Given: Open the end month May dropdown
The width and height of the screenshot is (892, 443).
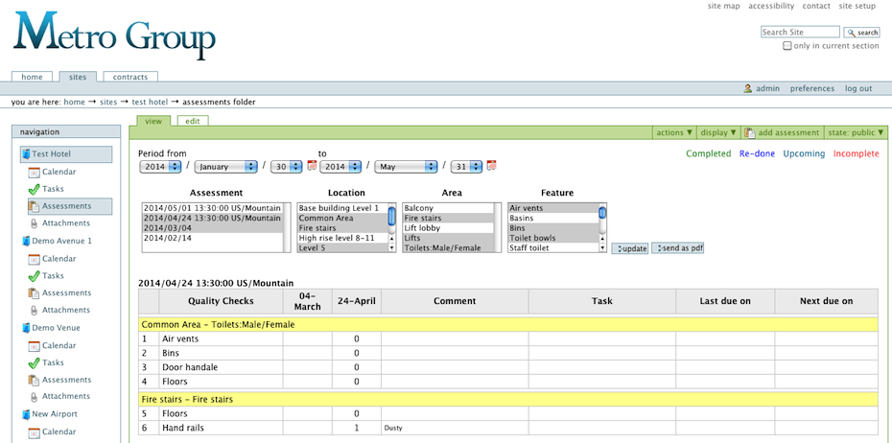Looking at the screenshot, I should coord(406,166).
